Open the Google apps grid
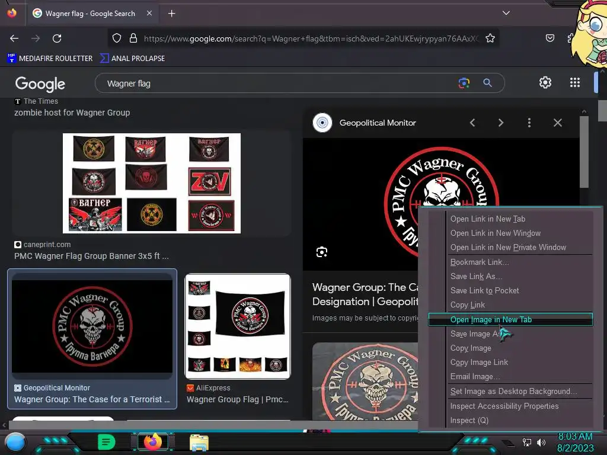The height and width of the screenshot is (455, 607). point(575,82)
